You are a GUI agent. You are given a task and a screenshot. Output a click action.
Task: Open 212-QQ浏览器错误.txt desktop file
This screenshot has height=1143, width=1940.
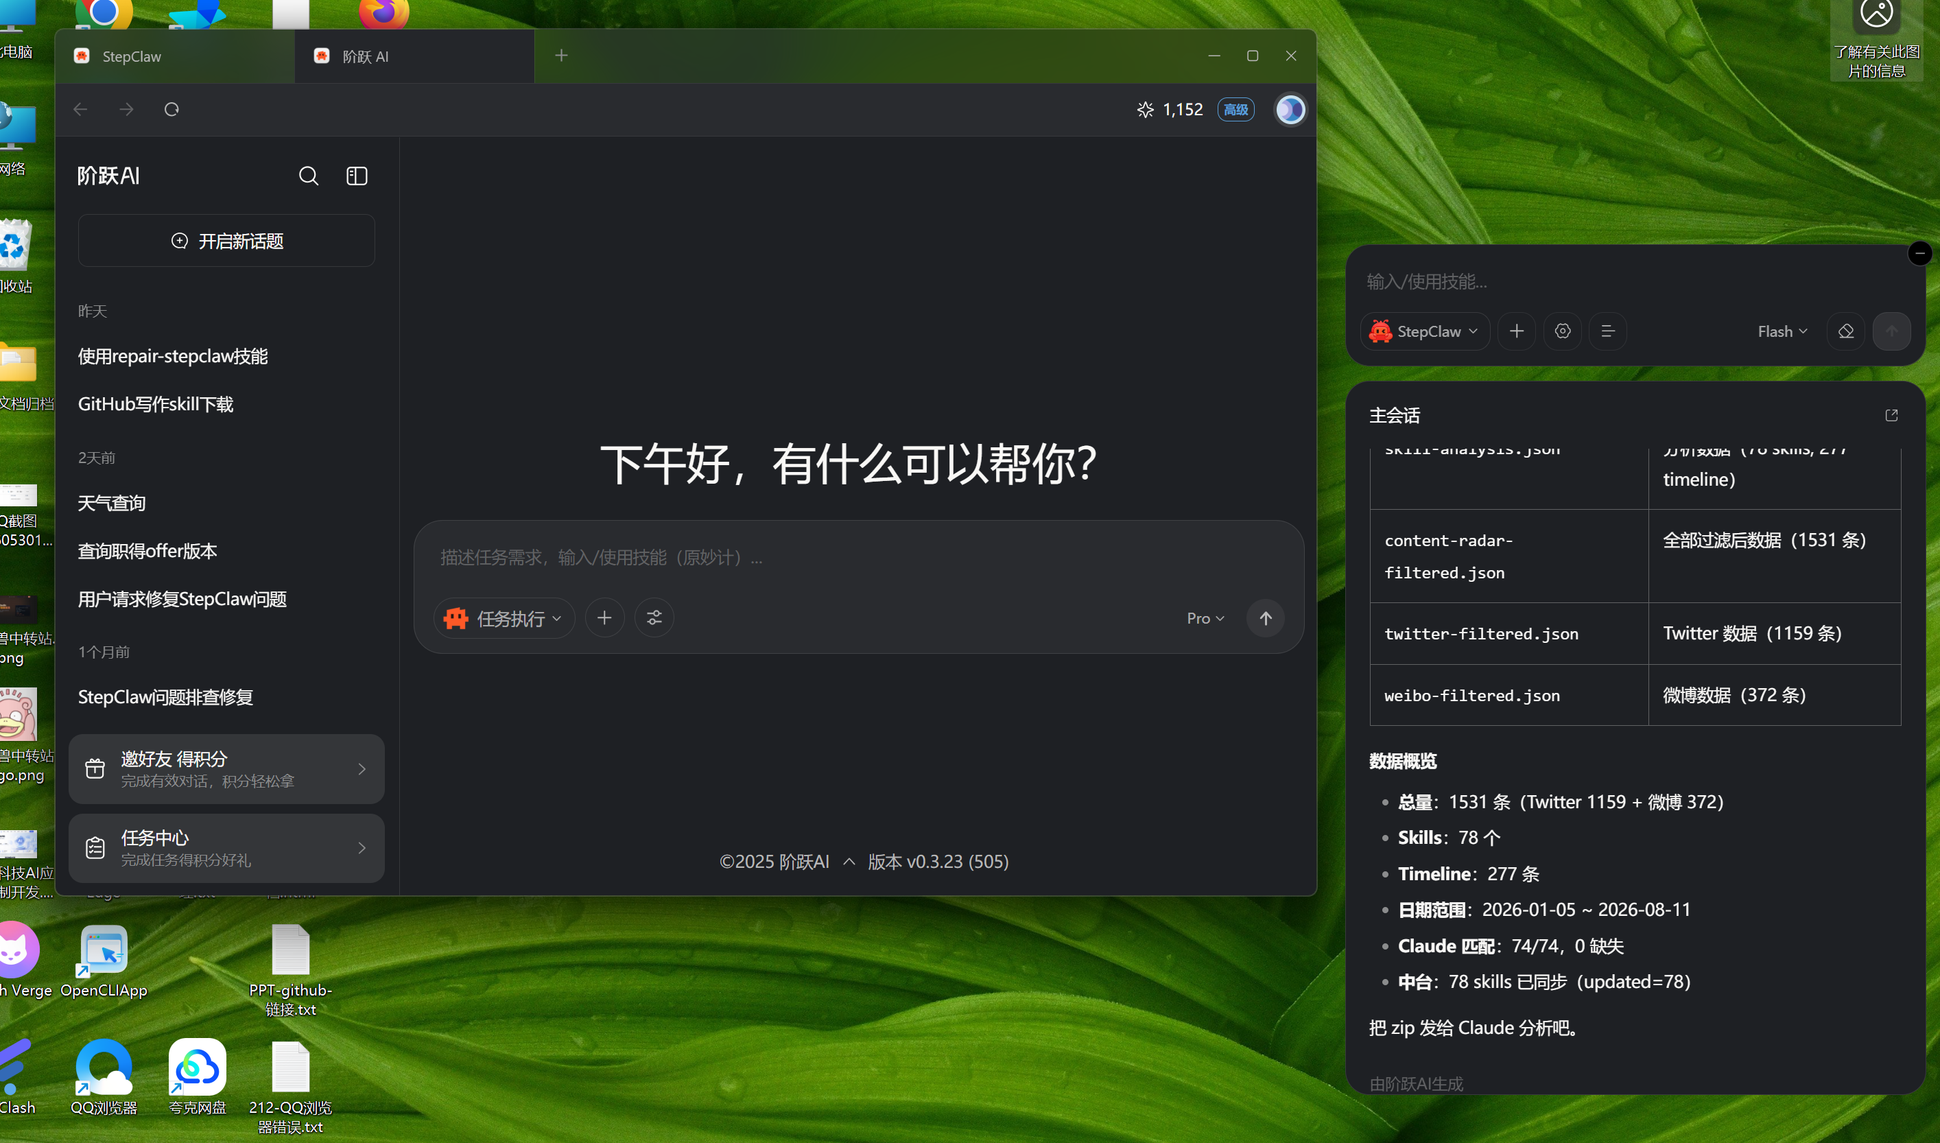coord(290,1087)
